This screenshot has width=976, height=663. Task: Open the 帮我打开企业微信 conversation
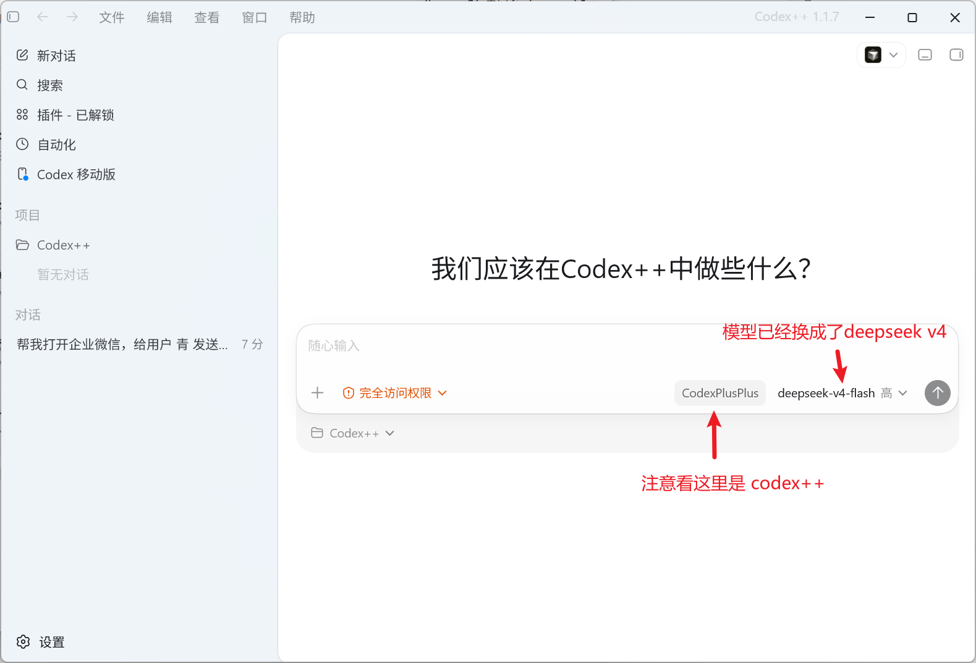point(122,344)
